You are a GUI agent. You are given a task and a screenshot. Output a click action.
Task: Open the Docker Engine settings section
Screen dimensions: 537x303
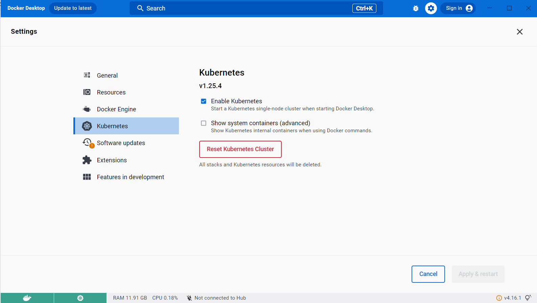coord(126,109)
